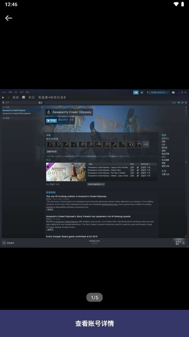Toggle Legacy of the First Blade DLC checkbox
This screenshot has width=189, height=337.
[138, 167]
